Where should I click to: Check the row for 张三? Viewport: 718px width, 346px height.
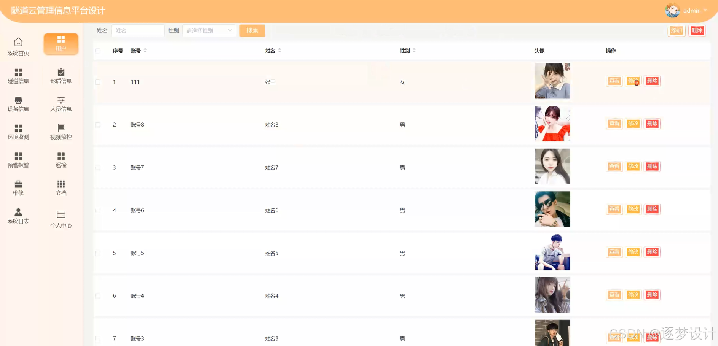(x=98, y=82)
